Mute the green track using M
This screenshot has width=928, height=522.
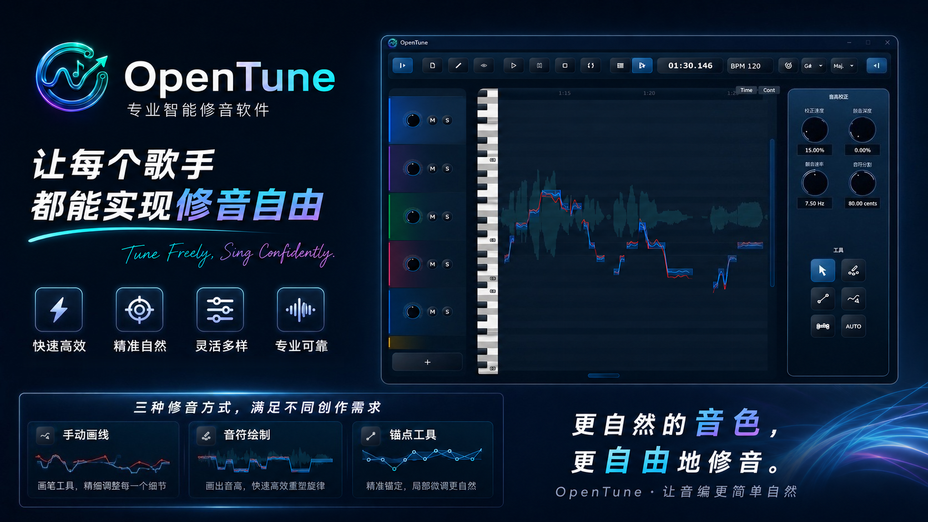pos(432,217)
